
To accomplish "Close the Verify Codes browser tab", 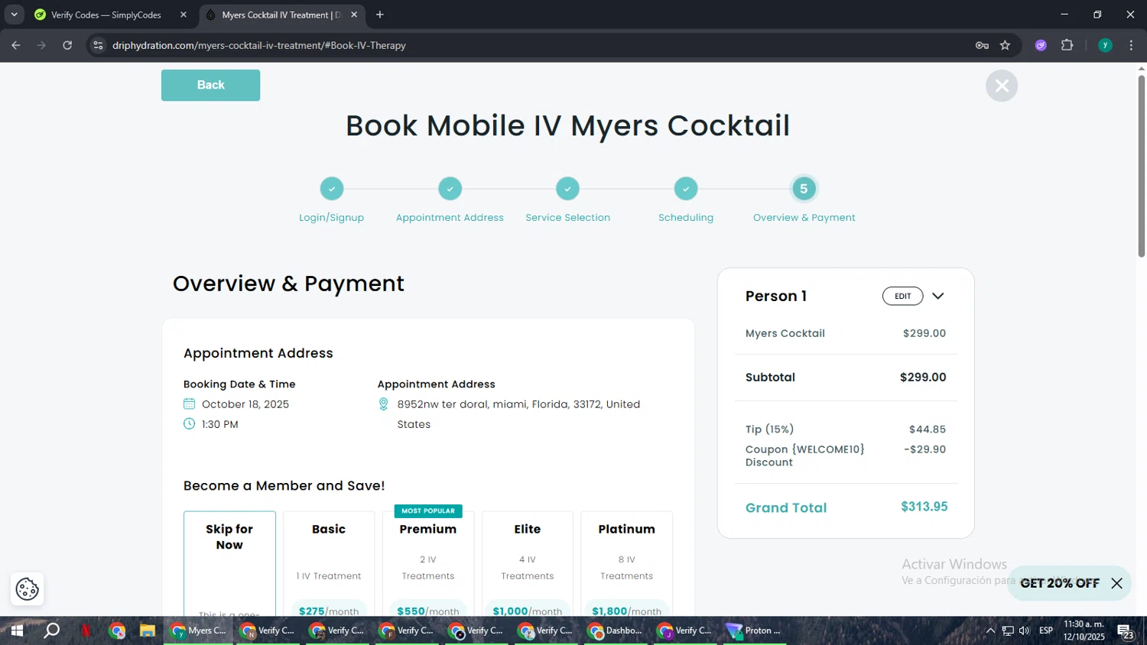I will click(184, 15).
